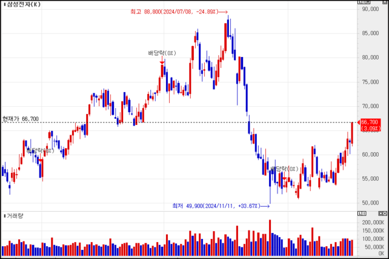Viewport: 389px width, 259px height.
Task: Click the 배당락(0%) label near the chart peak
Action: coord(162,53)
